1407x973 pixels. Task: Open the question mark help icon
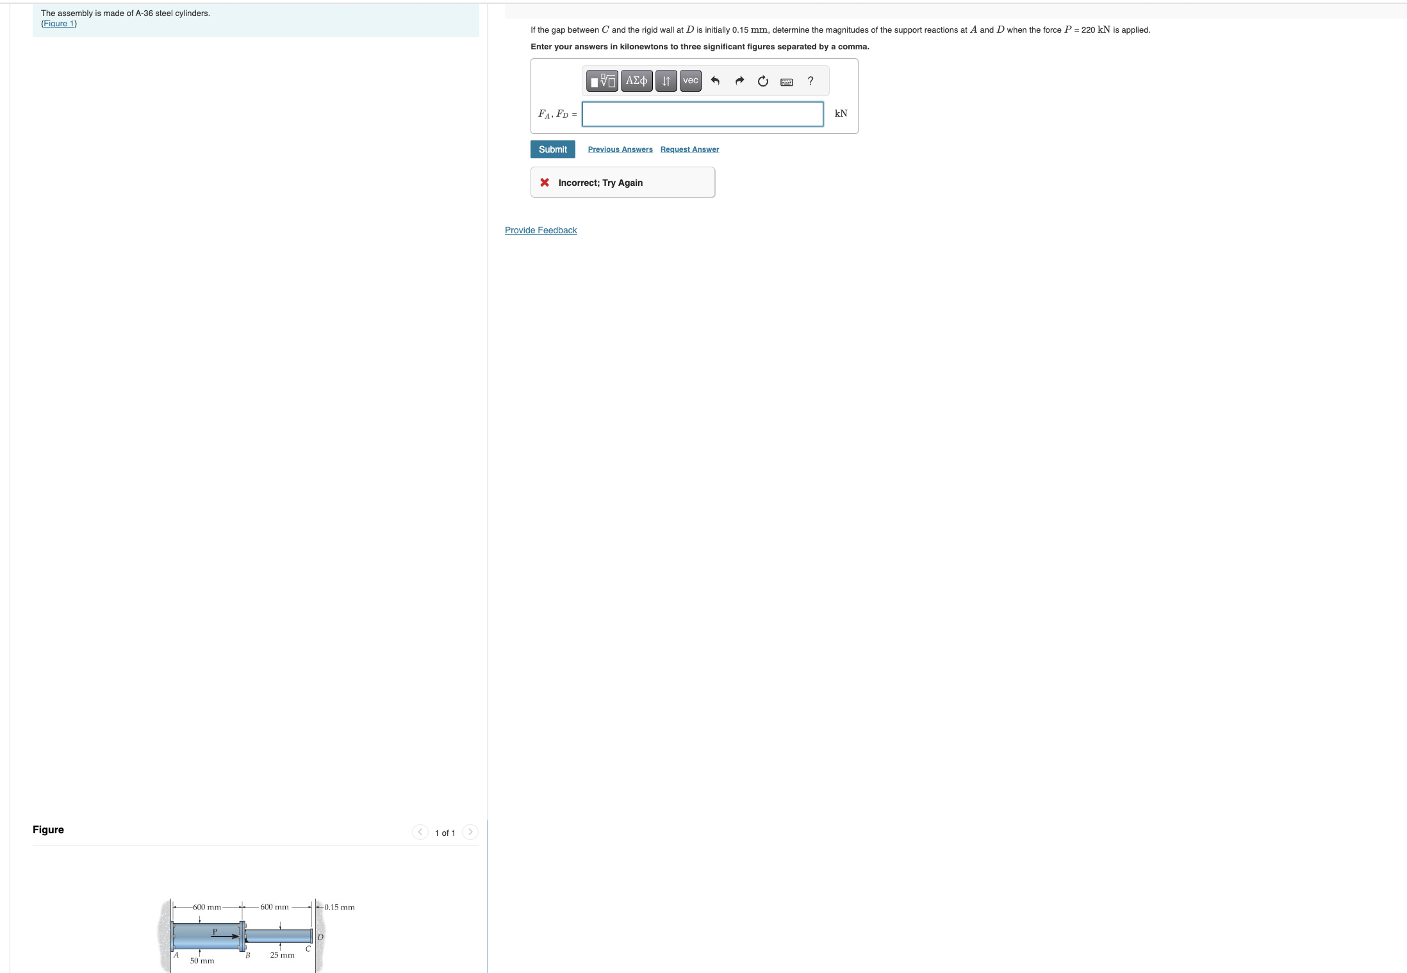click(810, 81)
